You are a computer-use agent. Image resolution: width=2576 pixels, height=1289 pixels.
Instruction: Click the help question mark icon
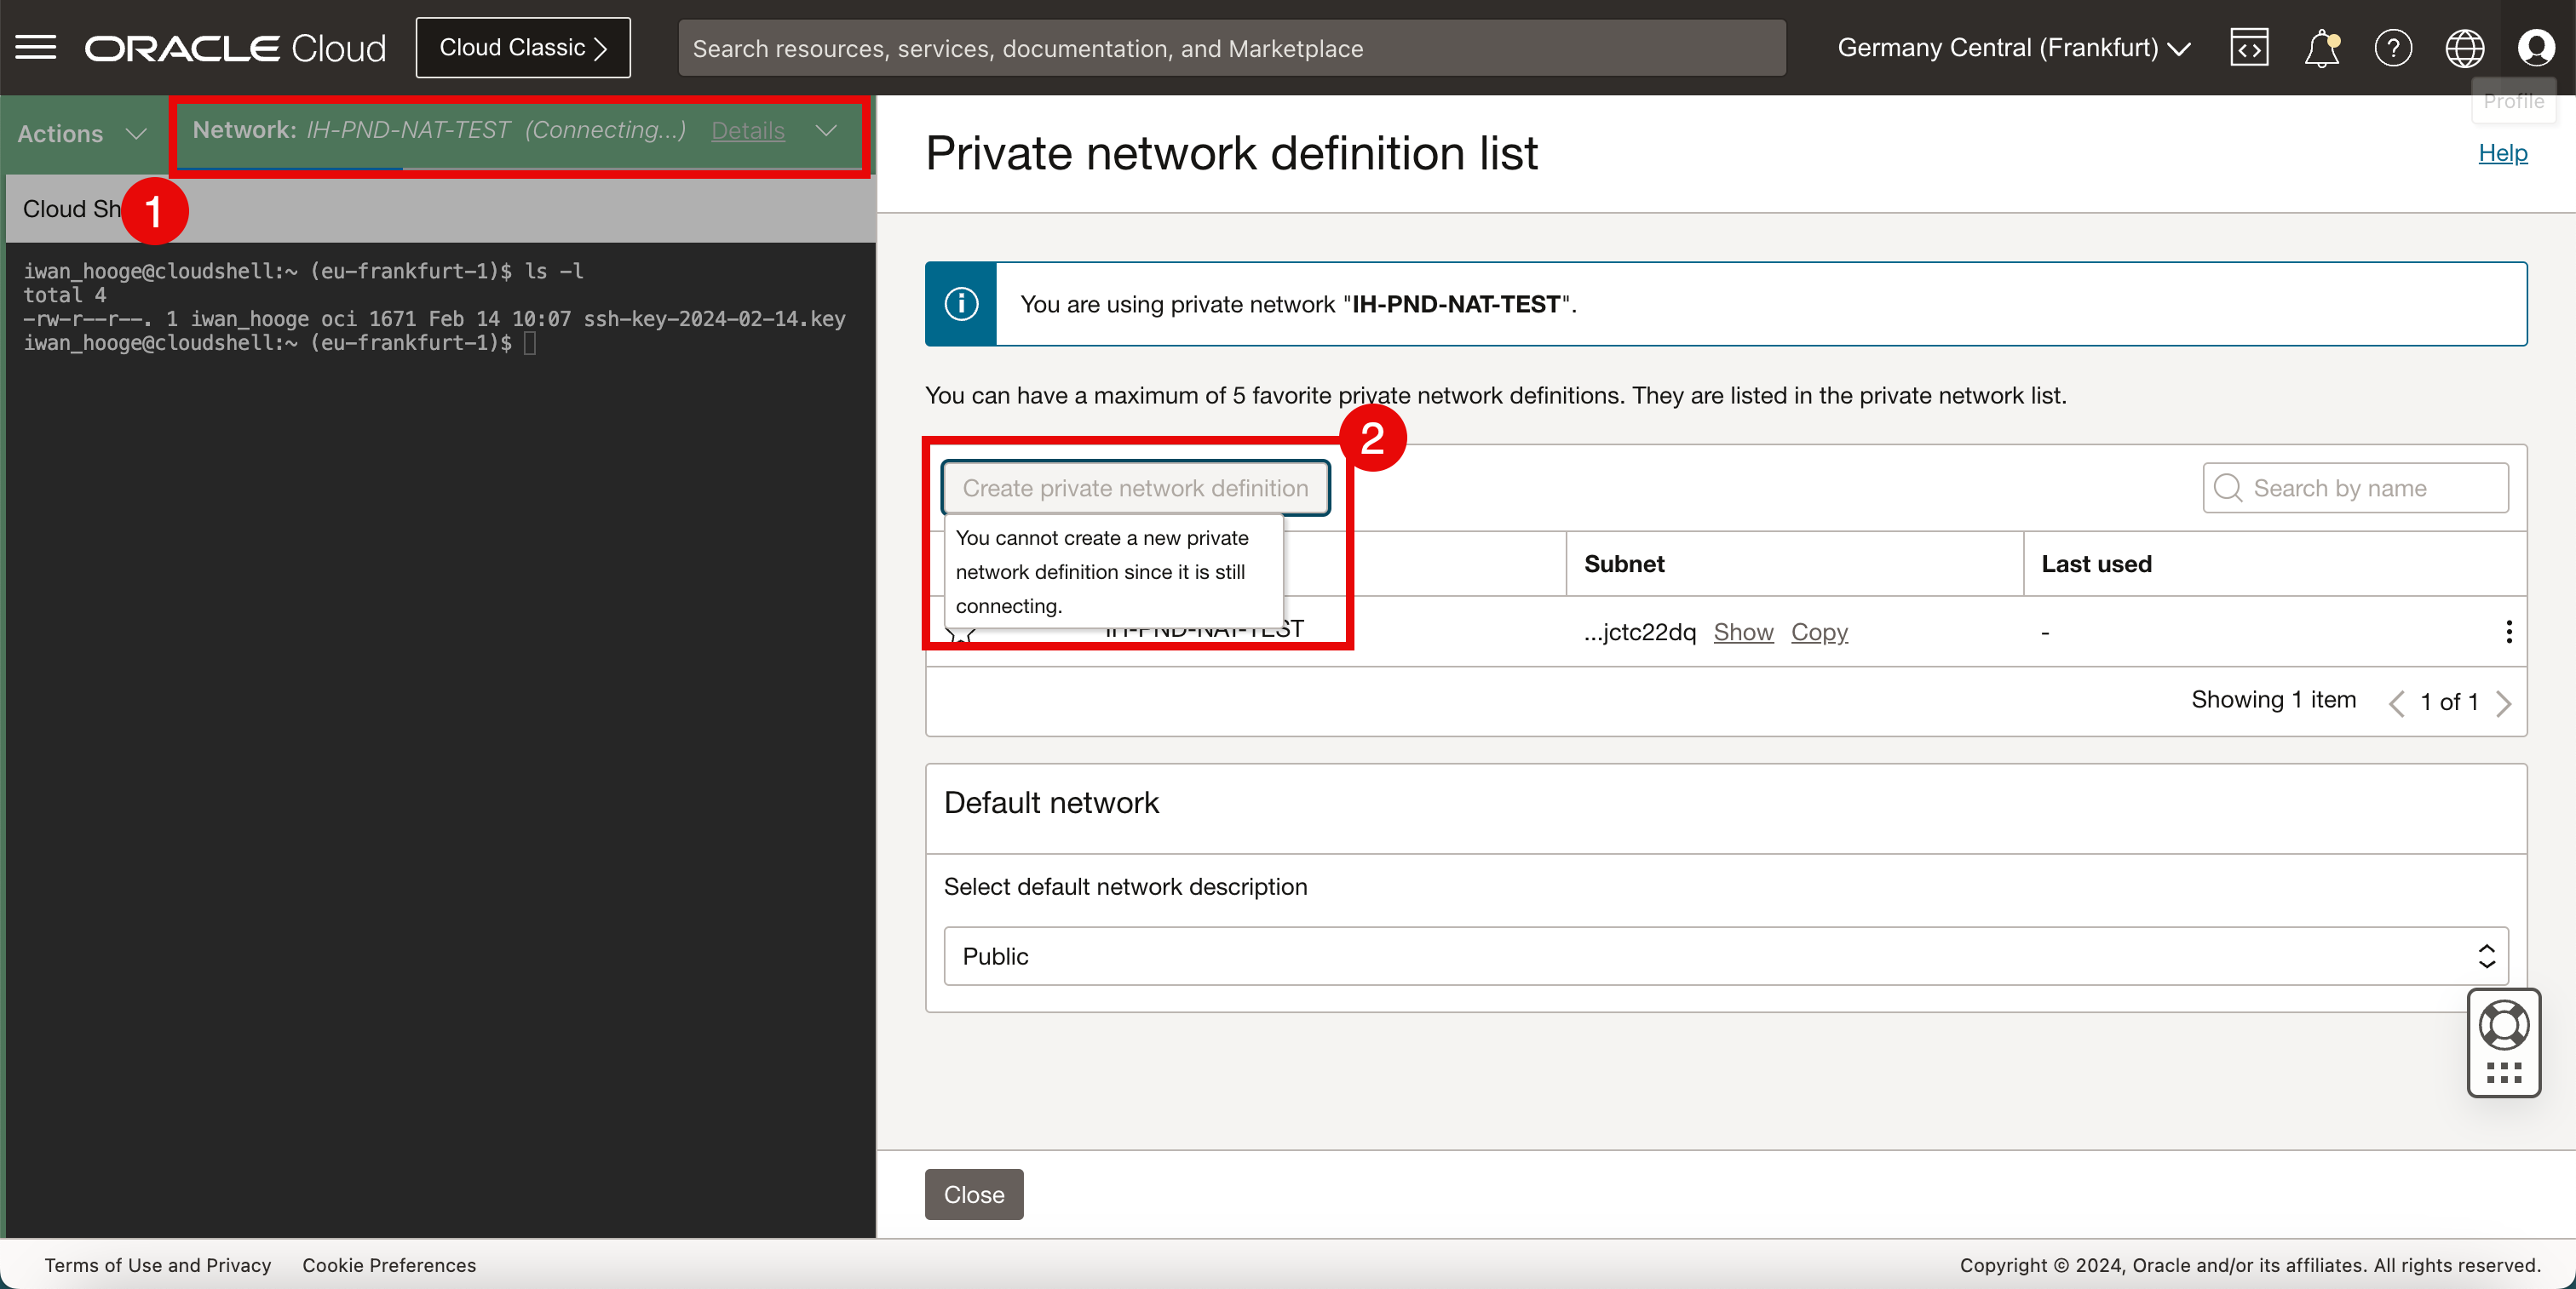(2393, 47)
